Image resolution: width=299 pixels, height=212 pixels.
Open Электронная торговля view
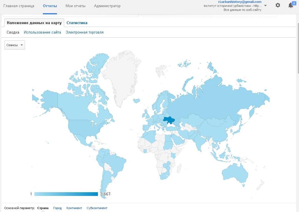[x=85, y=32]
